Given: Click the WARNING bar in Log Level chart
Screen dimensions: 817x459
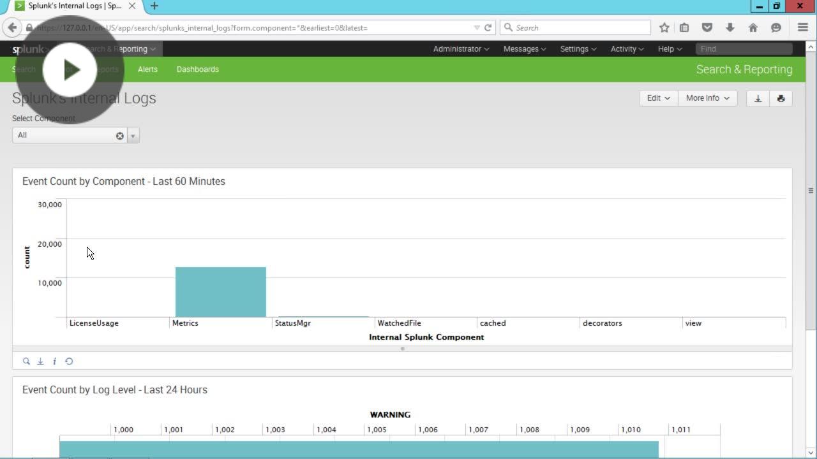Looking at the screenshot, I should coord(359,449).
